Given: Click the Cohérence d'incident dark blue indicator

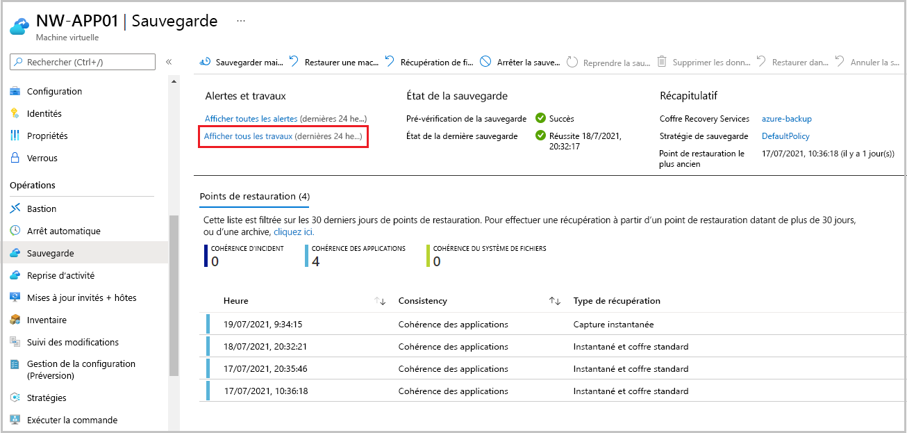Looking at the screenshot, I should pyautogui.click(x=206, y=256).
